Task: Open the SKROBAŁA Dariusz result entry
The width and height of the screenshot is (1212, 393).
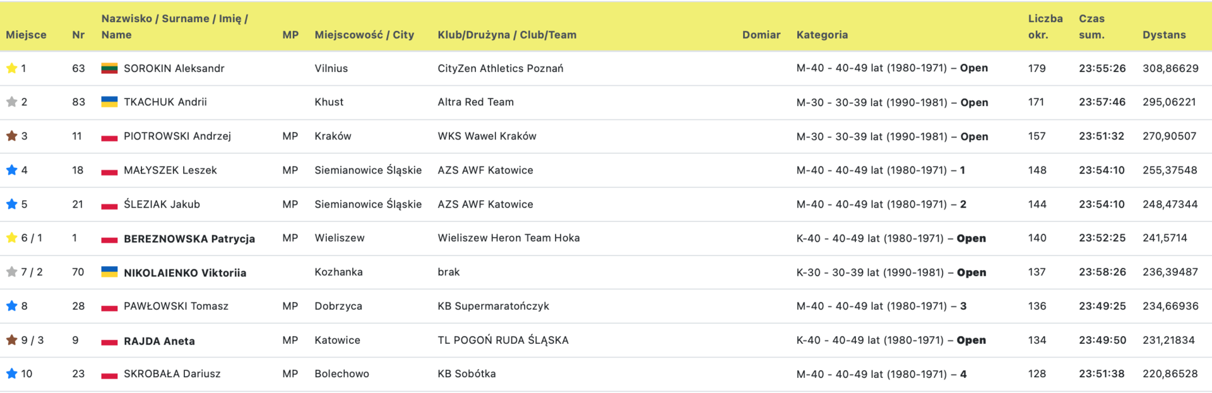Action: click(172, 373)
